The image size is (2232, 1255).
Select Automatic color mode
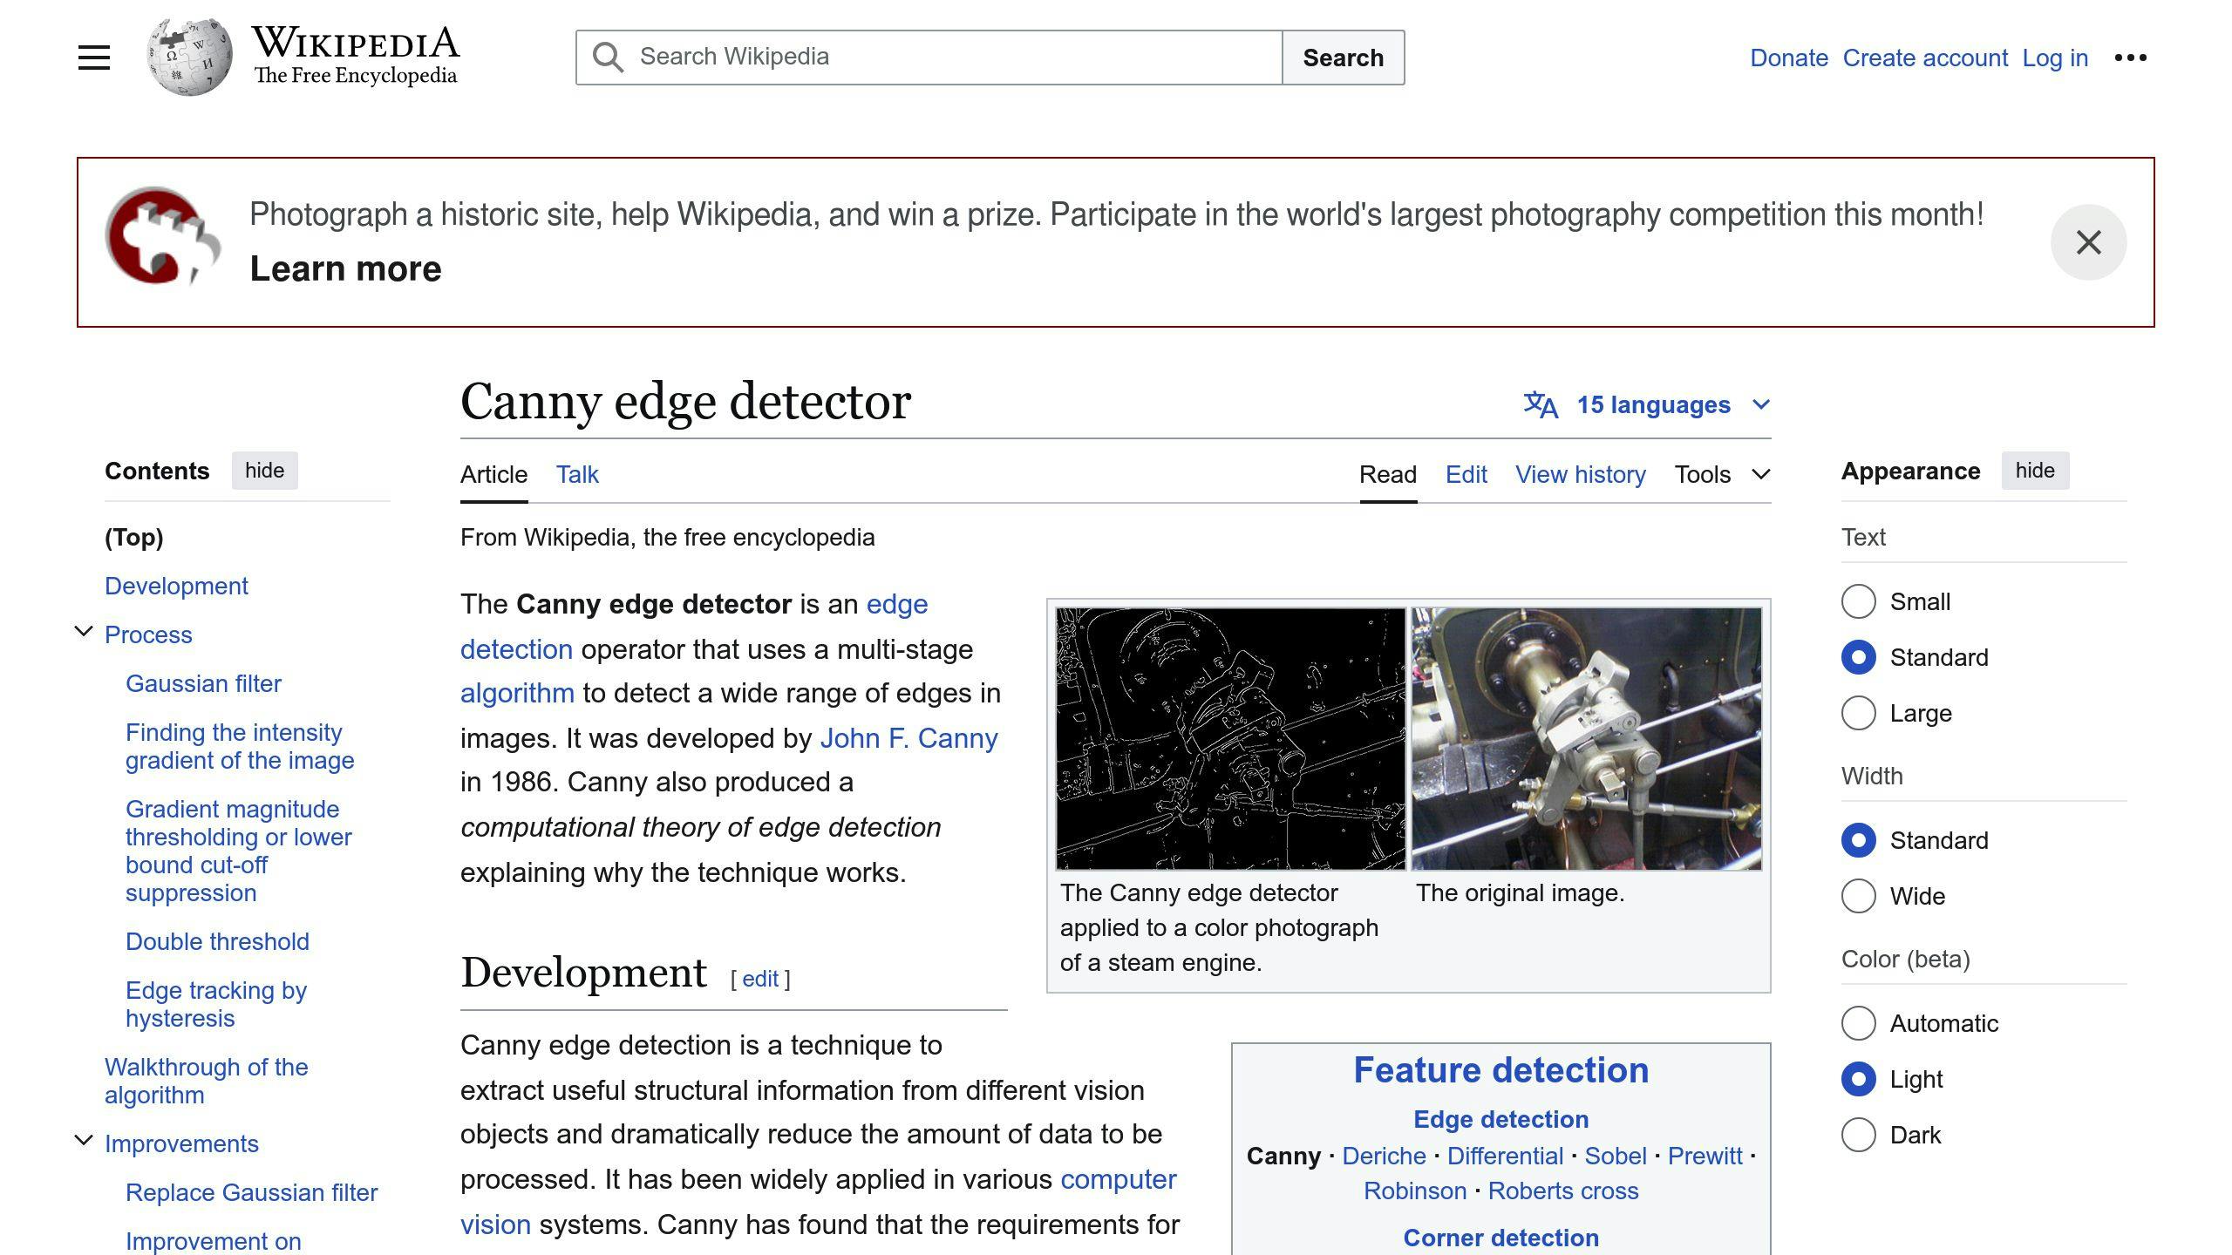tap(1858, 1023)
